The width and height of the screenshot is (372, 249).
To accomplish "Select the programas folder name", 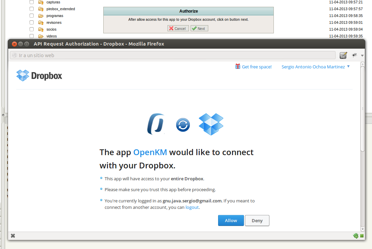I will tap(55, 16).
